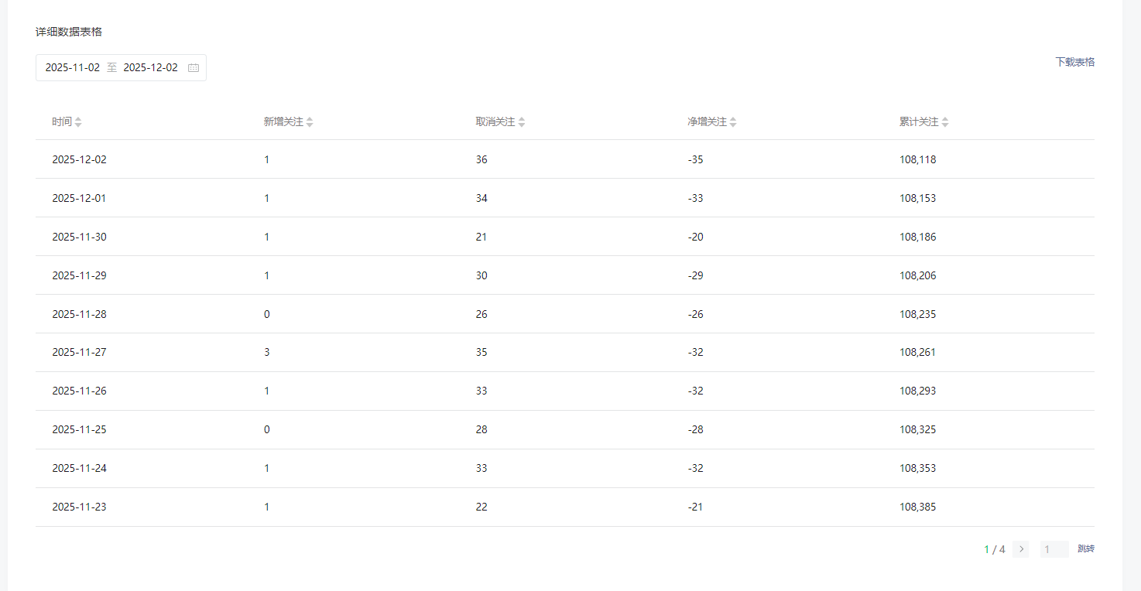This screenshot has height=591, width=1141.
Task: Sort by 新增关注 column sort icon
Action: click(310, 122)
